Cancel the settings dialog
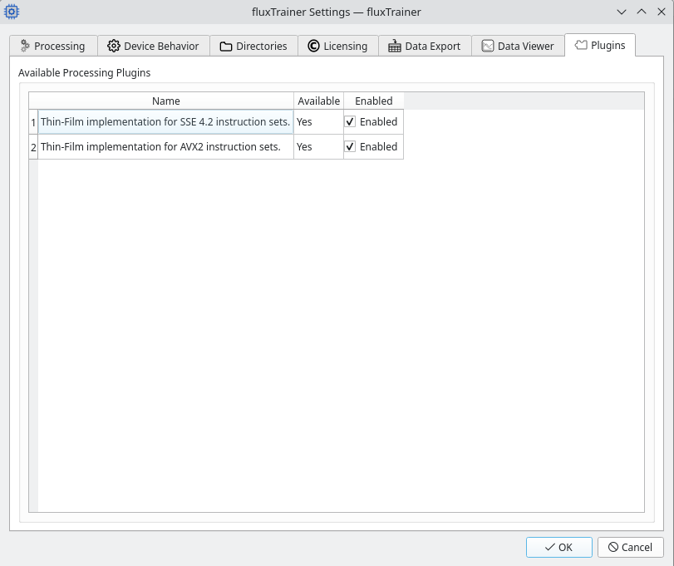The width and height of the screenshot is (674, 566). point(630,547)
